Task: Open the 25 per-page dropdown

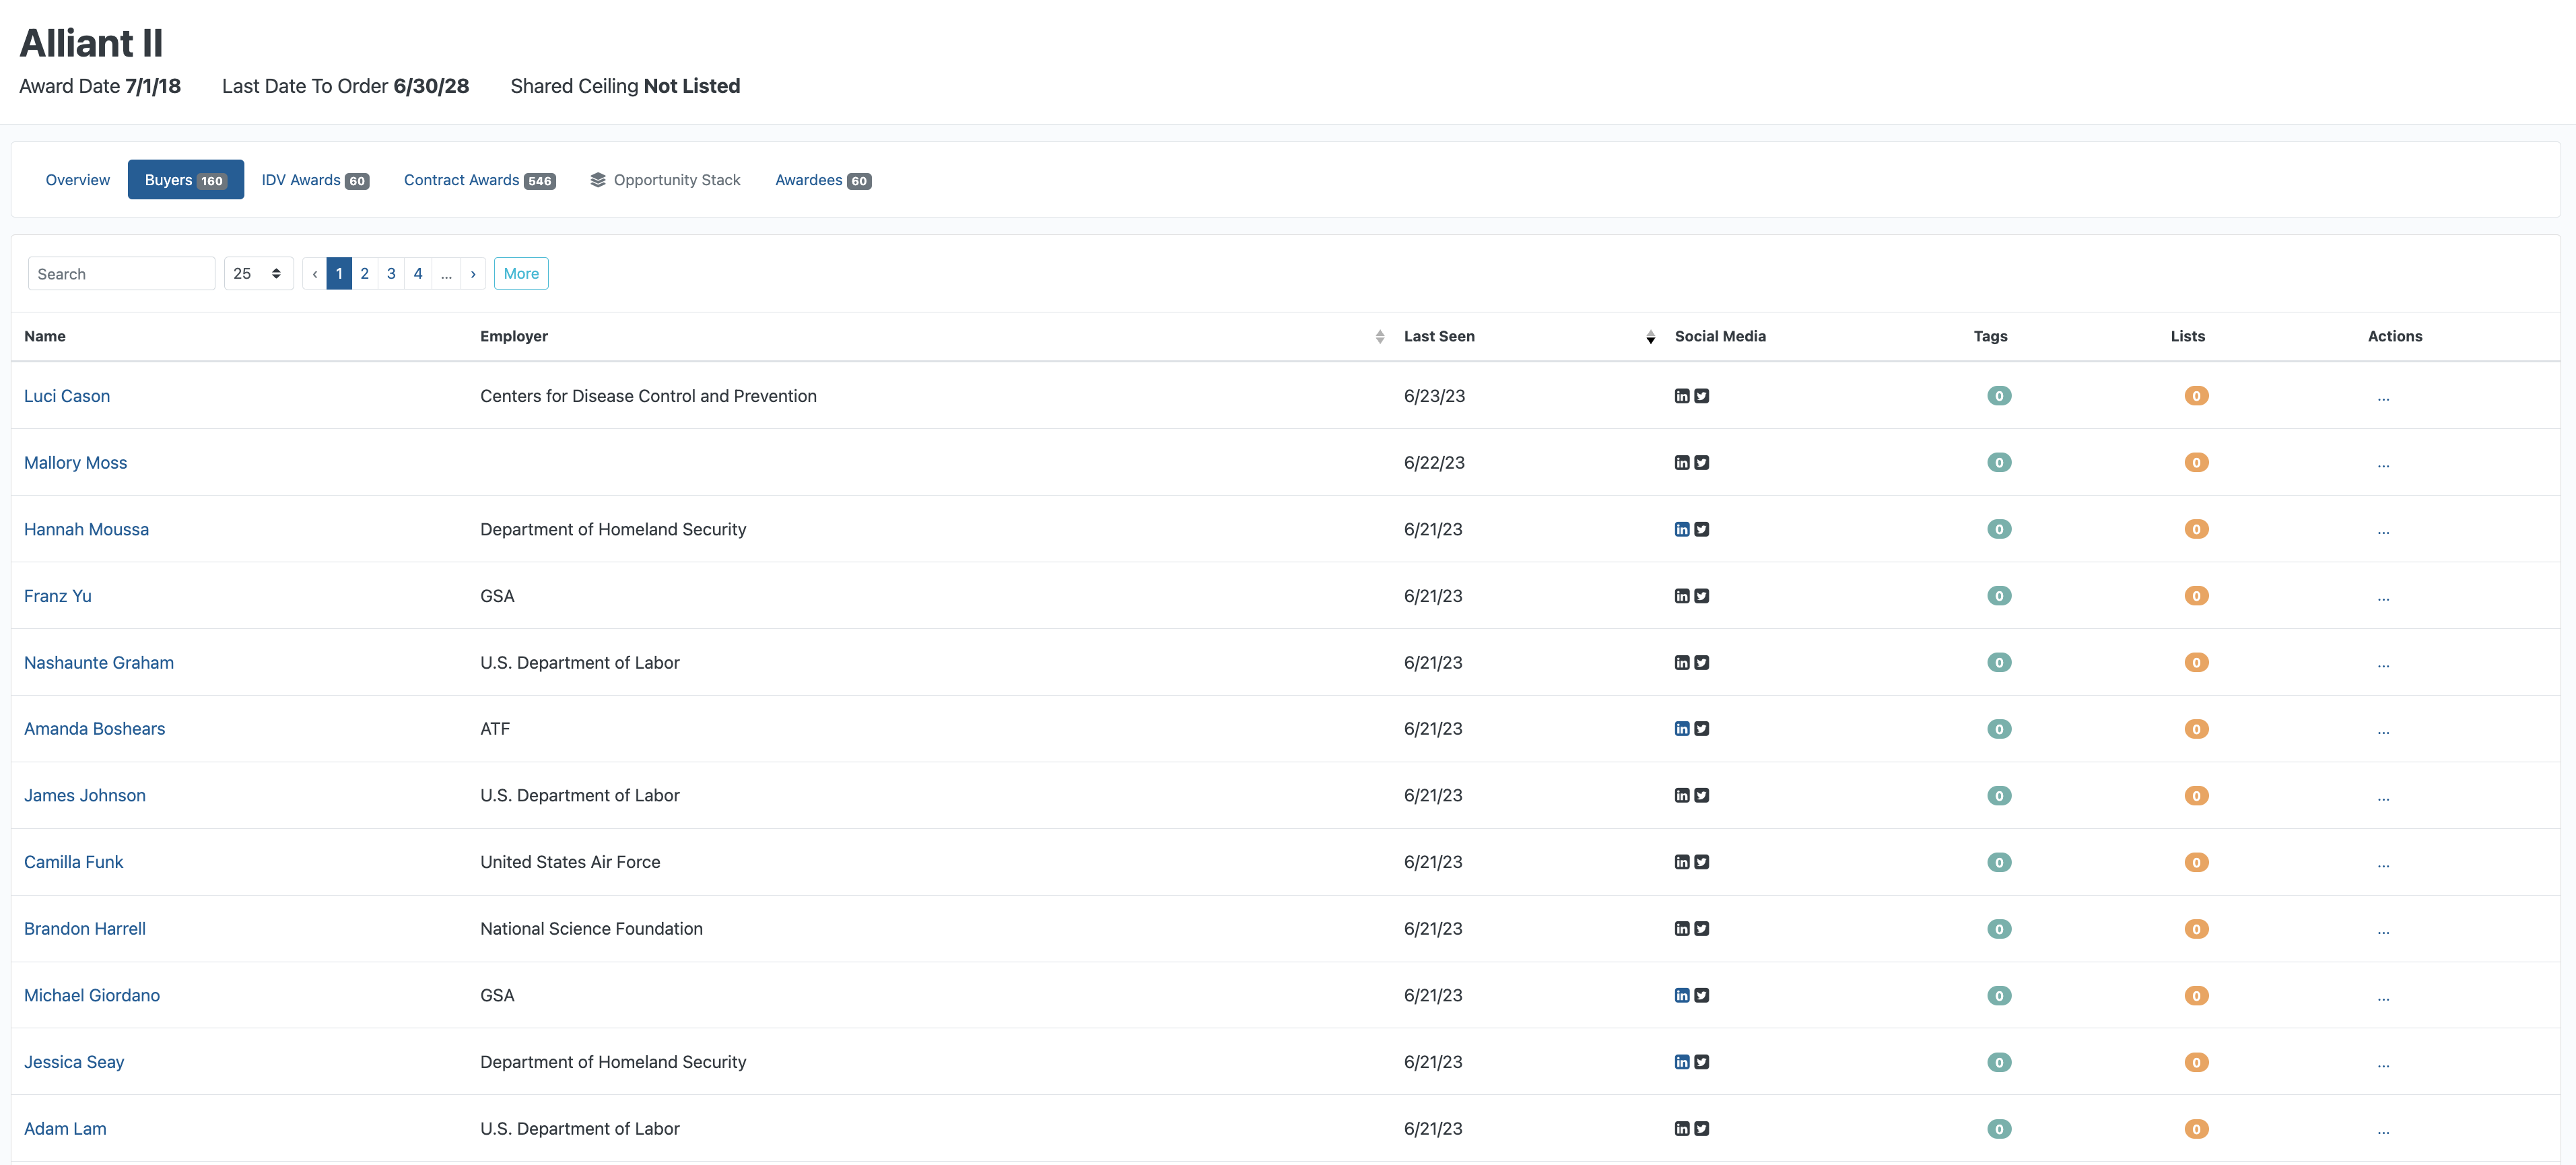Action: [257, 274]
